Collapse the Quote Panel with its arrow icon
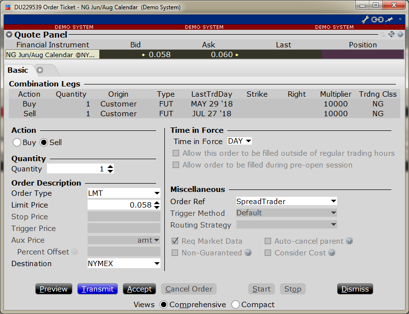 click(9, 35)
